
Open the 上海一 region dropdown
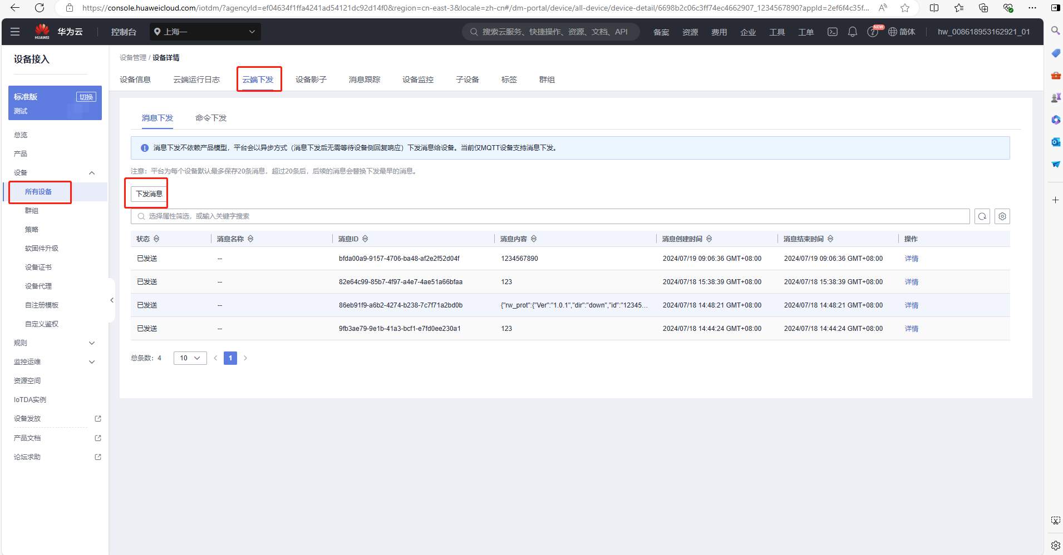pyautogui.click(x=205, y=32)
